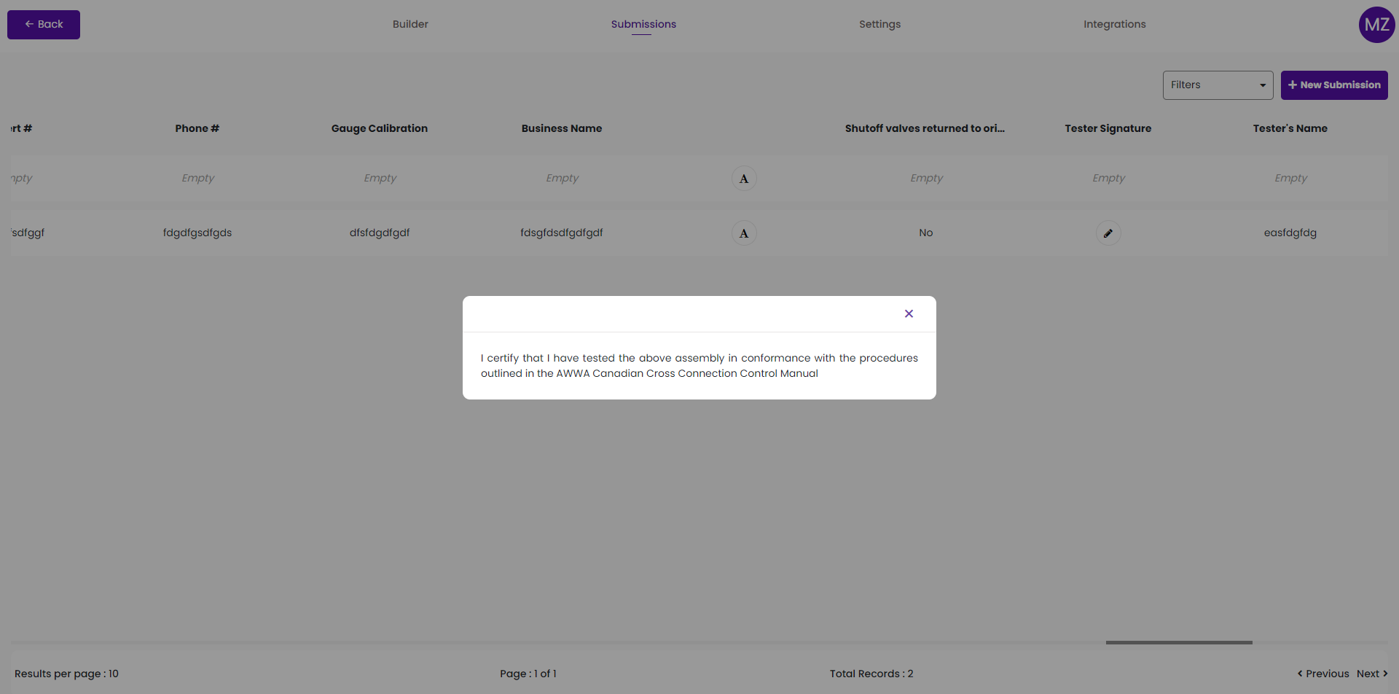The height and width of the screenshot is (694, 1399).
Task: Click the Empty Tester Signature cell
Action: click(1109, 178)
